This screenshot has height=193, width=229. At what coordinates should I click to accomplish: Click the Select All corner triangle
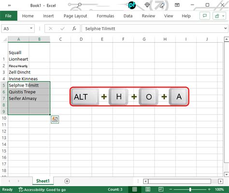(x=5, y=39)
